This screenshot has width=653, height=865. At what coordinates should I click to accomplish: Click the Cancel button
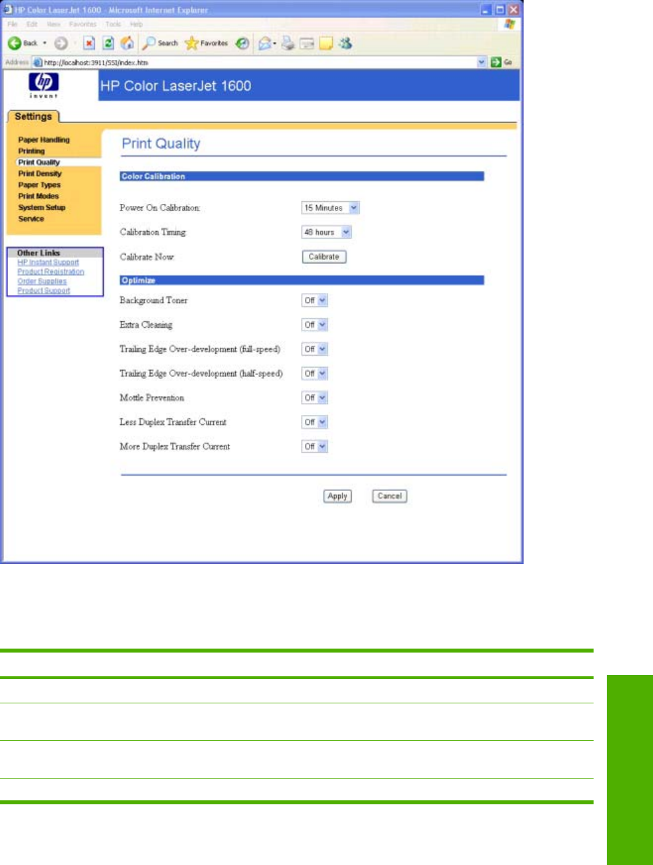[390, 496]
